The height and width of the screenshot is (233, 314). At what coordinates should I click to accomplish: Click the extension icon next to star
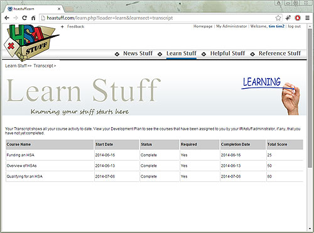pos(288,18)
